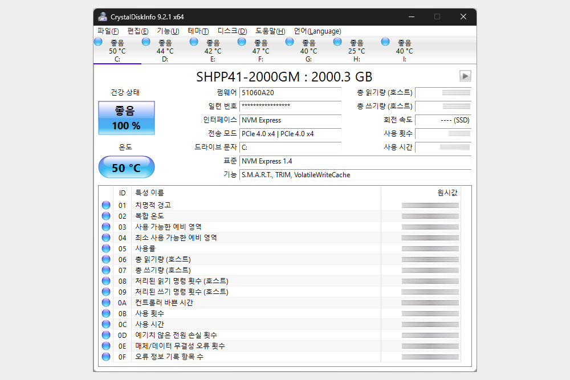Click the 총 쓰기량 (호스트) value box

pos(443,106)
